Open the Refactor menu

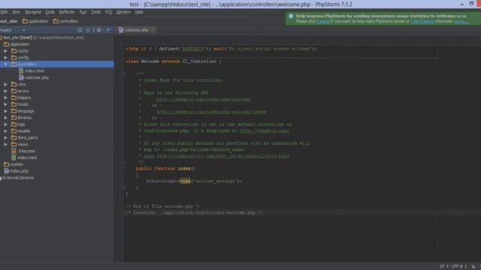(x=67, y=12)
